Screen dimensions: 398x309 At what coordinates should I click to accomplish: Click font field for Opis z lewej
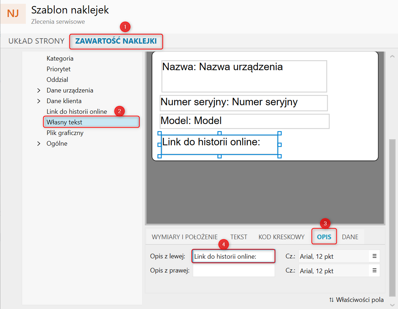coord(334,256)
